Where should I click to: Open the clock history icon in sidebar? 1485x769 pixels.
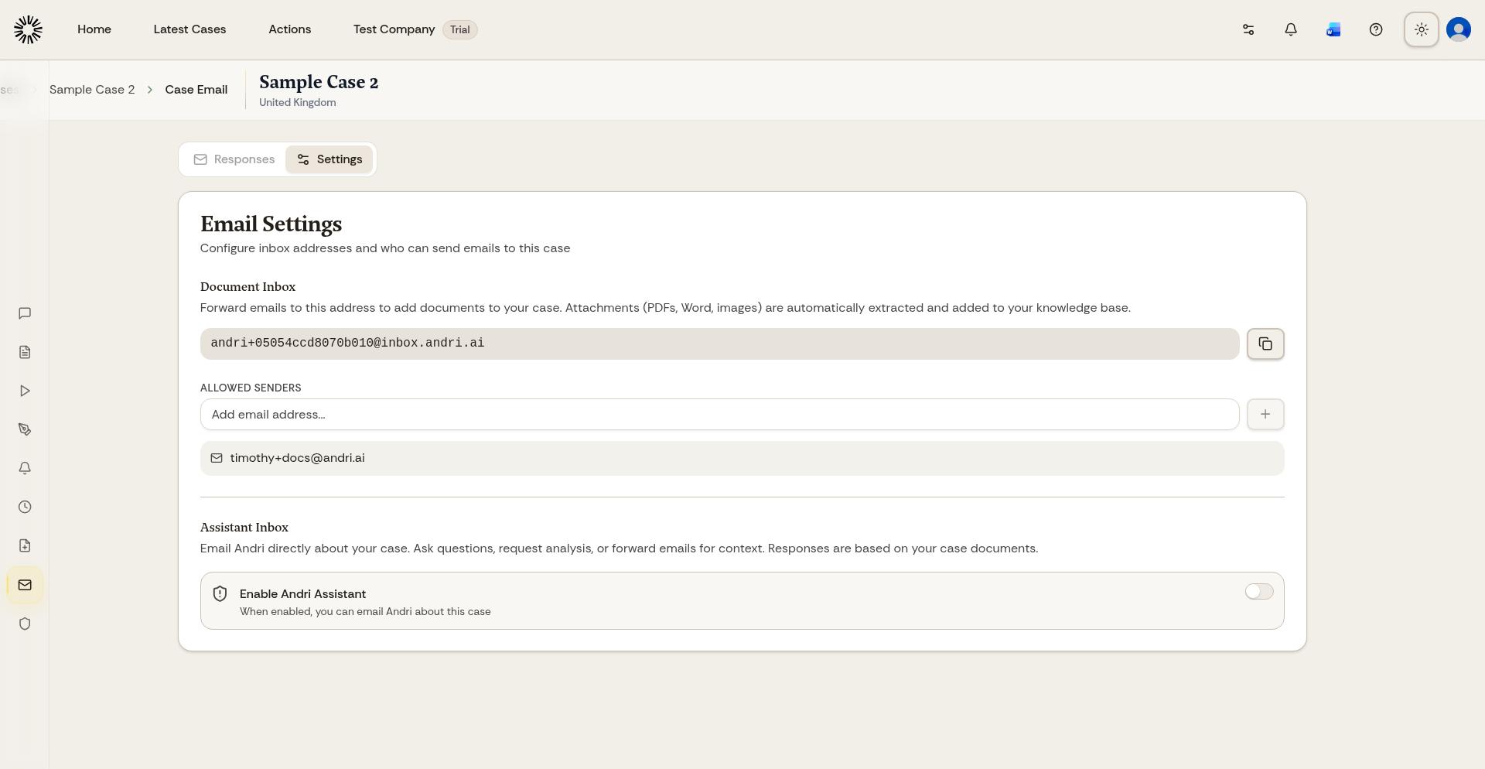[25, 507]
